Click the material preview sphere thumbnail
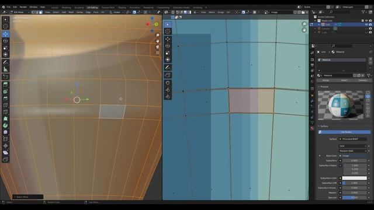The height and width of the screenshot is (210, 374). pos(341,105)
